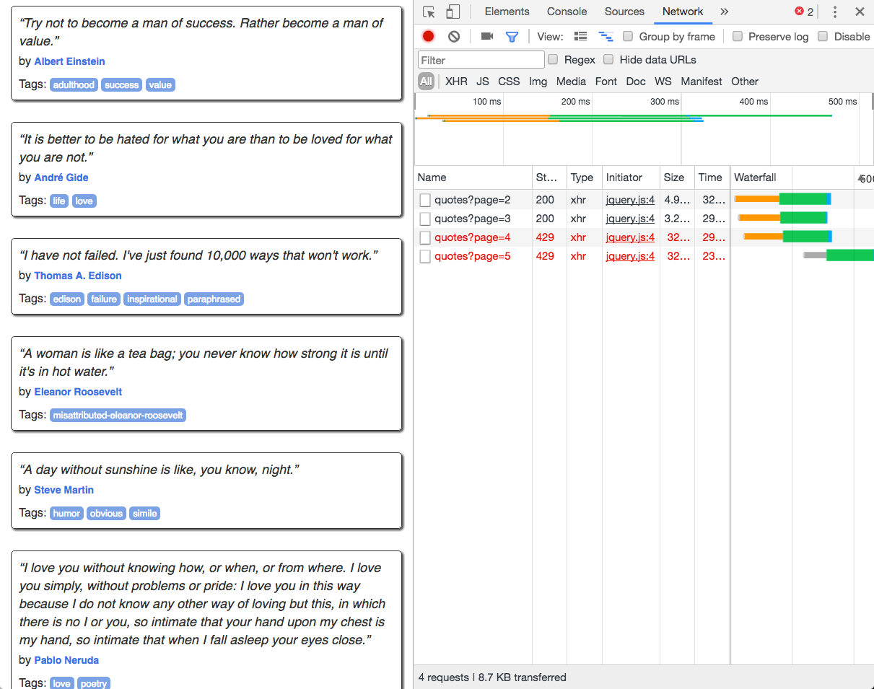Sort requests by Type column

(585, 177)
